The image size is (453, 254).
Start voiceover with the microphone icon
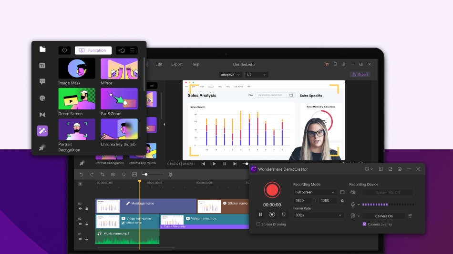click(170, 174)
